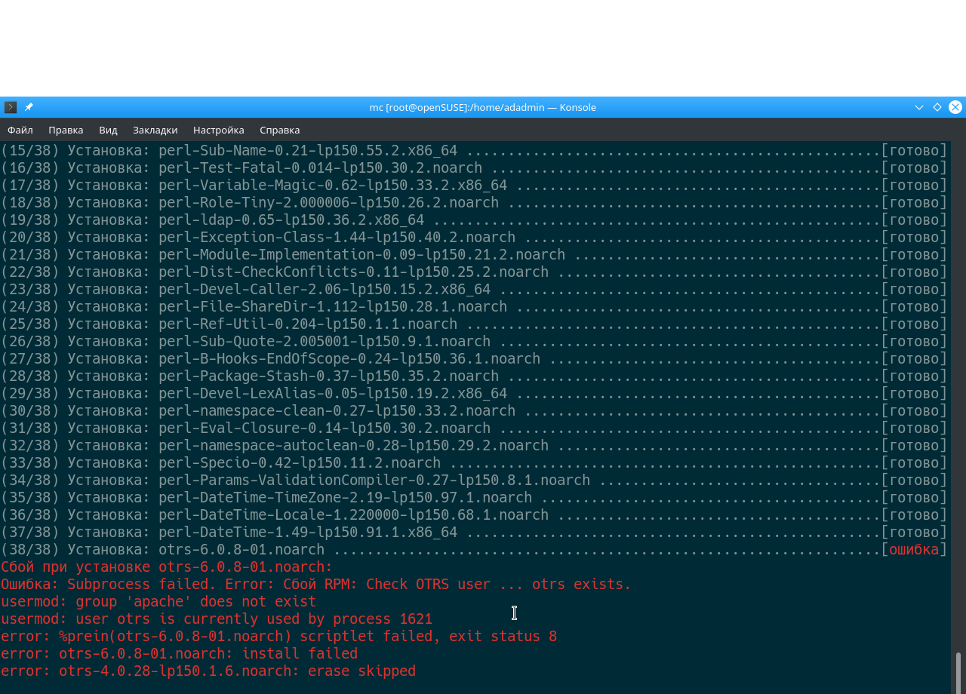This screenshot has width=966, height=694.
Task: Maximize the Konsole window
Action: pyautogui.click(x=937, y=107)
